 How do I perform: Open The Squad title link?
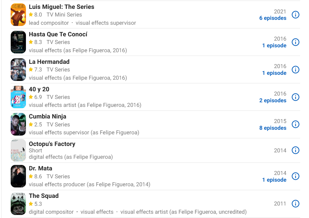point(44,196)
